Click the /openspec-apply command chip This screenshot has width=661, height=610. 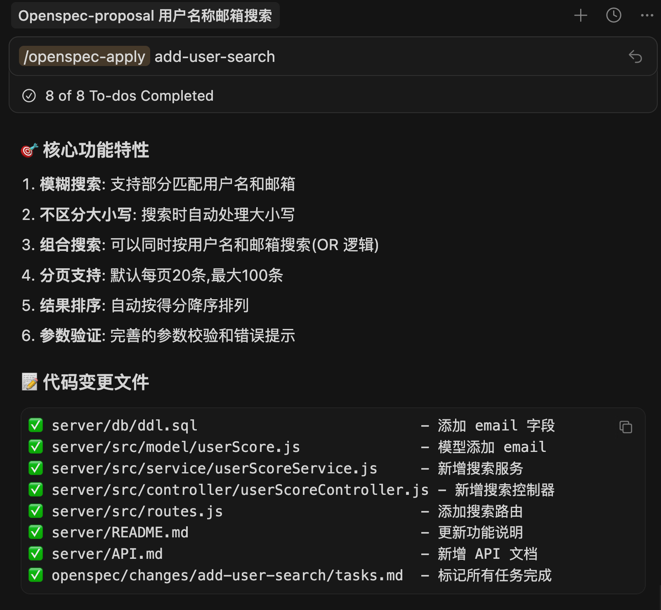(x=84, y=57)
